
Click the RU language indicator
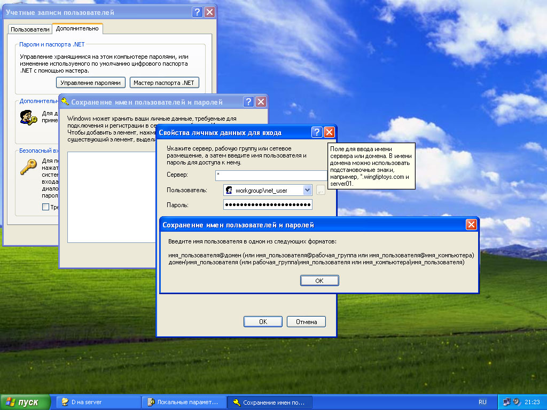[482, 402]
